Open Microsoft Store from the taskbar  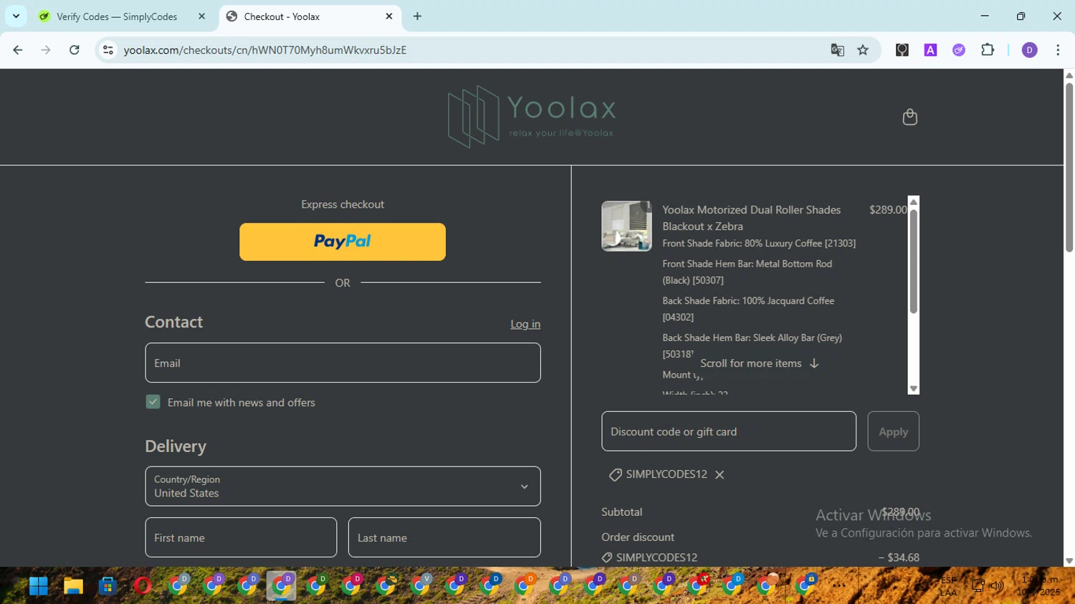108,586
